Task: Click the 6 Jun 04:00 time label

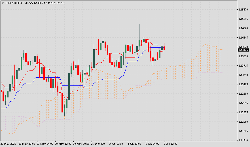Action: pyautogui.click(x=152, y=144)
